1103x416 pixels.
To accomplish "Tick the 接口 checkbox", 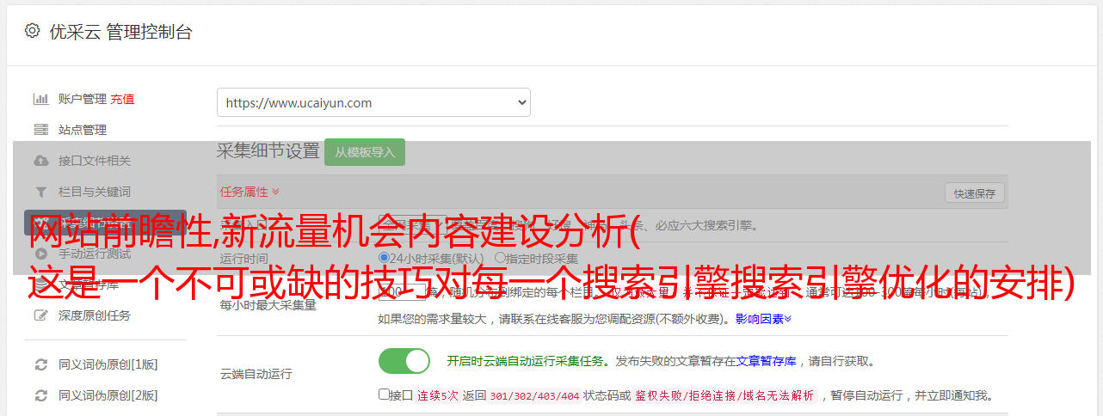I will coord(384,395).
